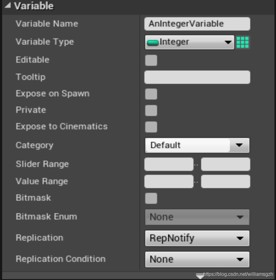Edit the Variable Name field showing AnIntegerVariable
Image resolution: width=276 pixels, height=280 pixels.
[197, 24]
